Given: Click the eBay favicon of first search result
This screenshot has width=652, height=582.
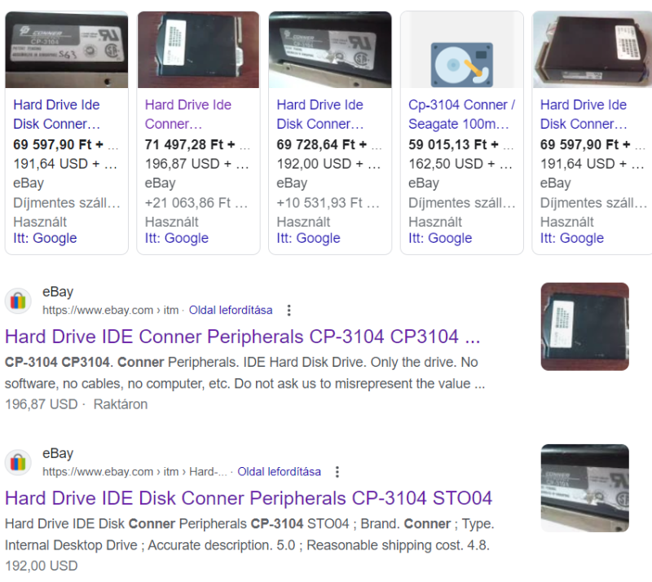Looking at the screenshot, I should [18, 300].
